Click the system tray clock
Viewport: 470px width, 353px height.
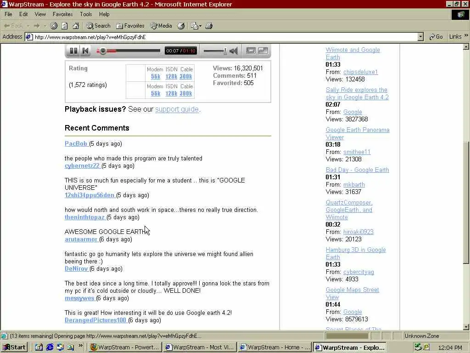pos(450,347)
